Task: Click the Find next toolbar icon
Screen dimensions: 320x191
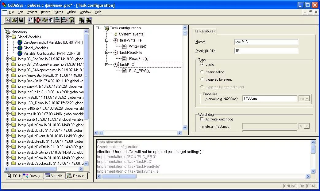Action: pos(89,20)
